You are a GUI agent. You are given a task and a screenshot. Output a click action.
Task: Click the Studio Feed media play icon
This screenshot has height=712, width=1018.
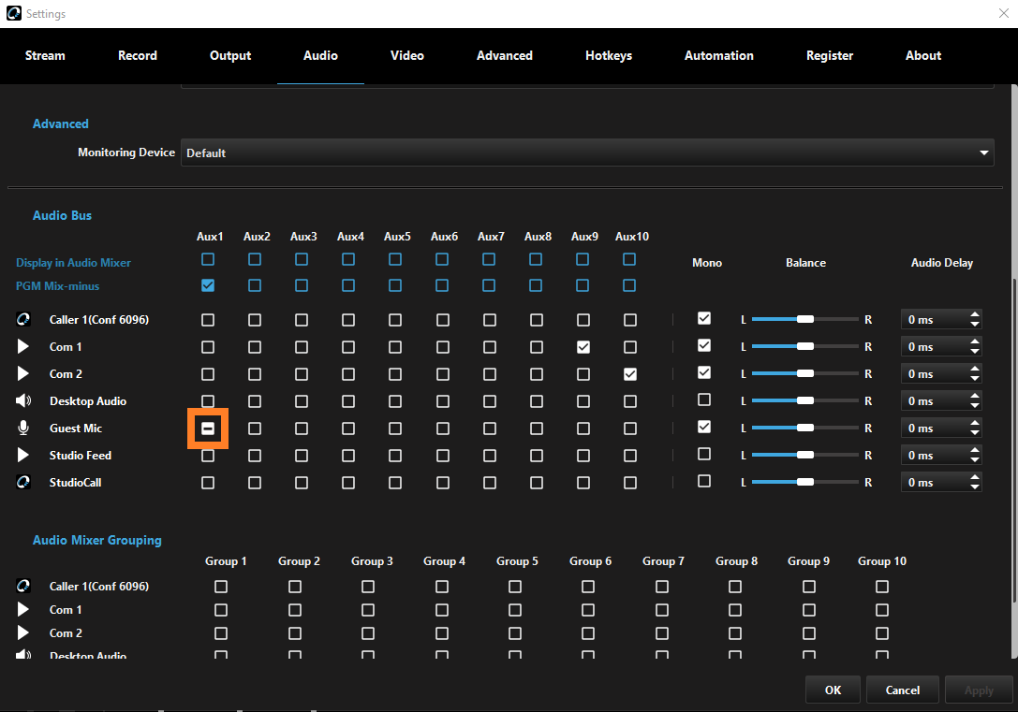coord(22,456)
